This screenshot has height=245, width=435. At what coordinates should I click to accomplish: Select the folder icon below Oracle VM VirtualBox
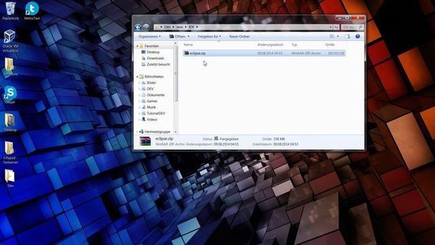click(x=10, y=67)
